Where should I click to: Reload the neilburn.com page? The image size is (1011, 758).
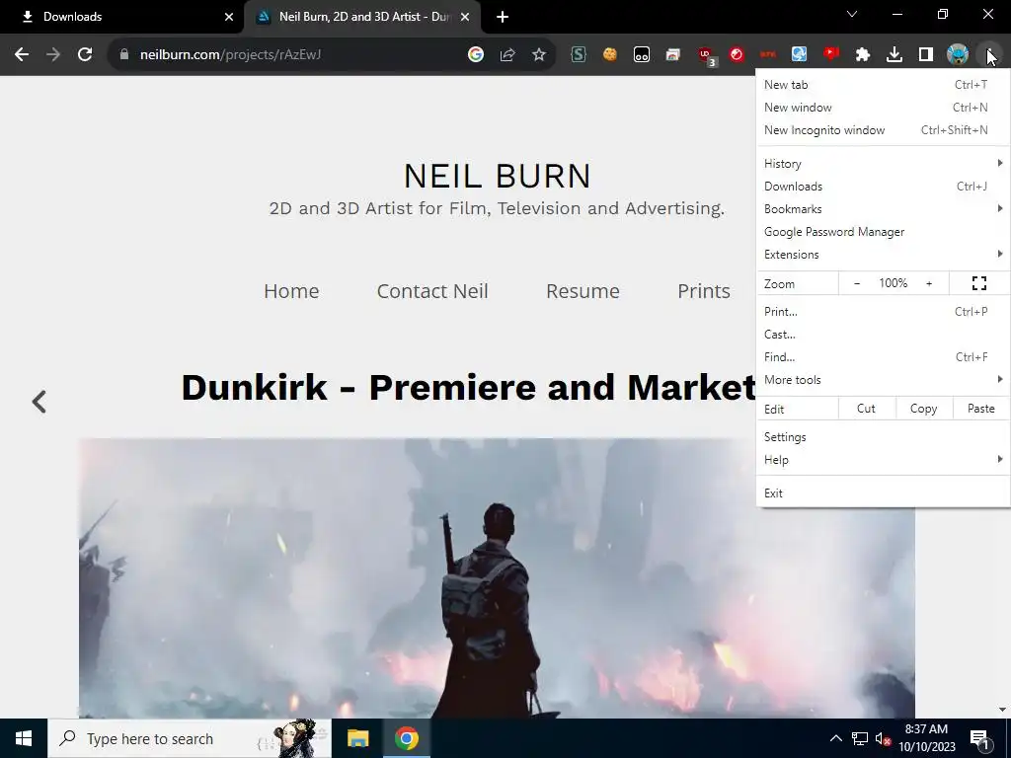(85, 55)
